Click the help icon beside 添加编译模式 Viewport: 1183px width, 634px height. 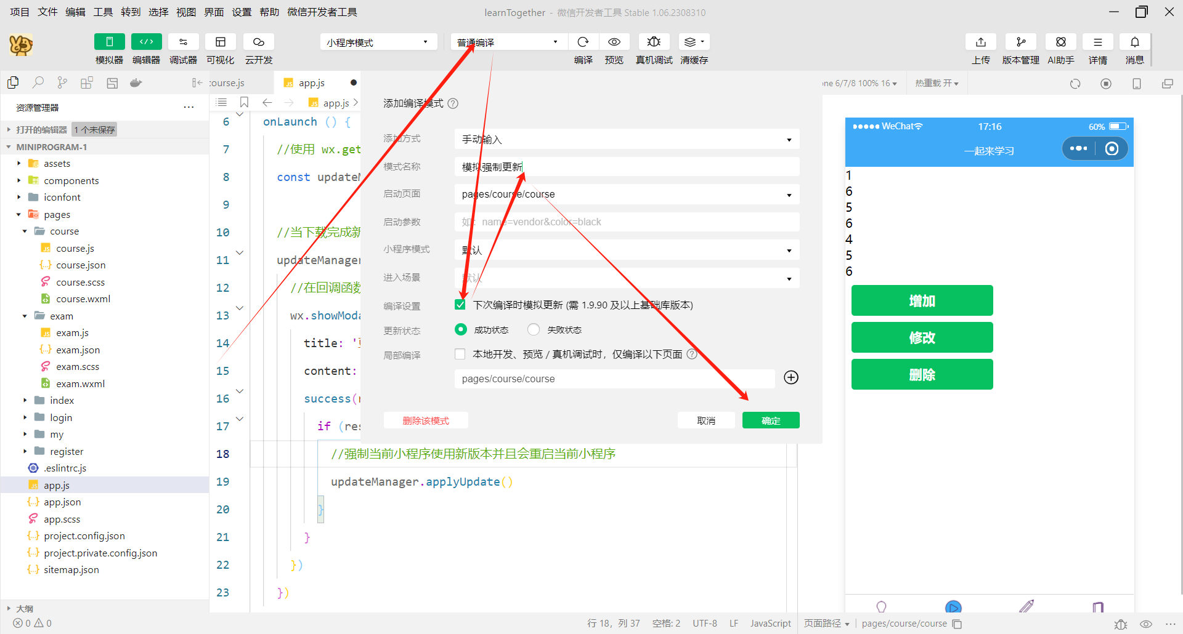pyautogui.click(x=453, y=103)
